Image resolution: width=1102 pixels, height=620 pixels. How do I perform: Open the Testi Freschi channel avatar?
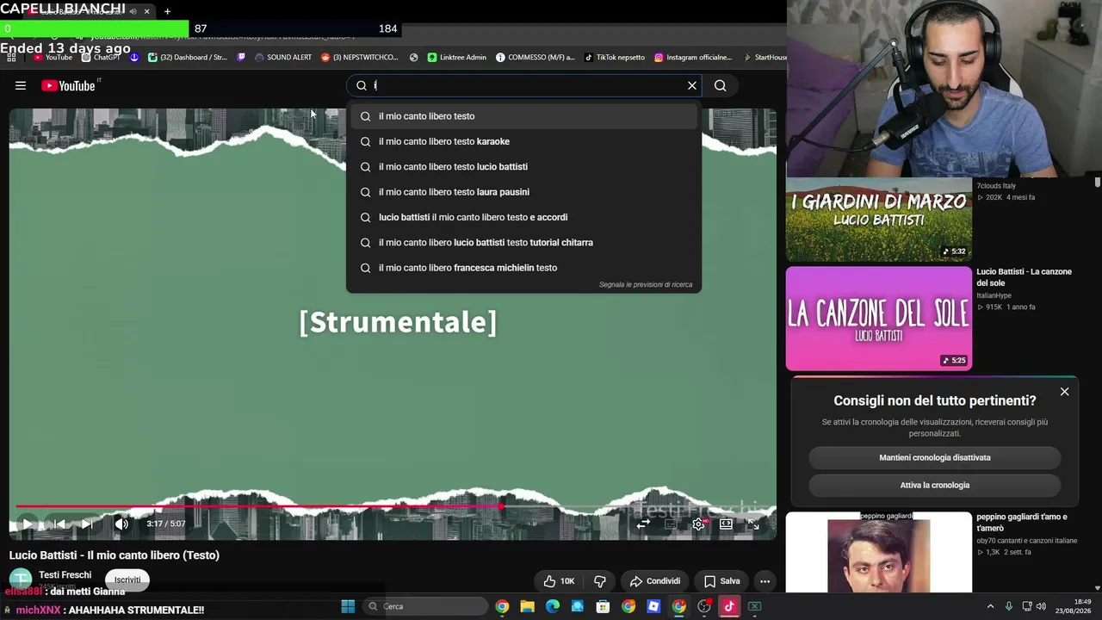pos(21,580)
